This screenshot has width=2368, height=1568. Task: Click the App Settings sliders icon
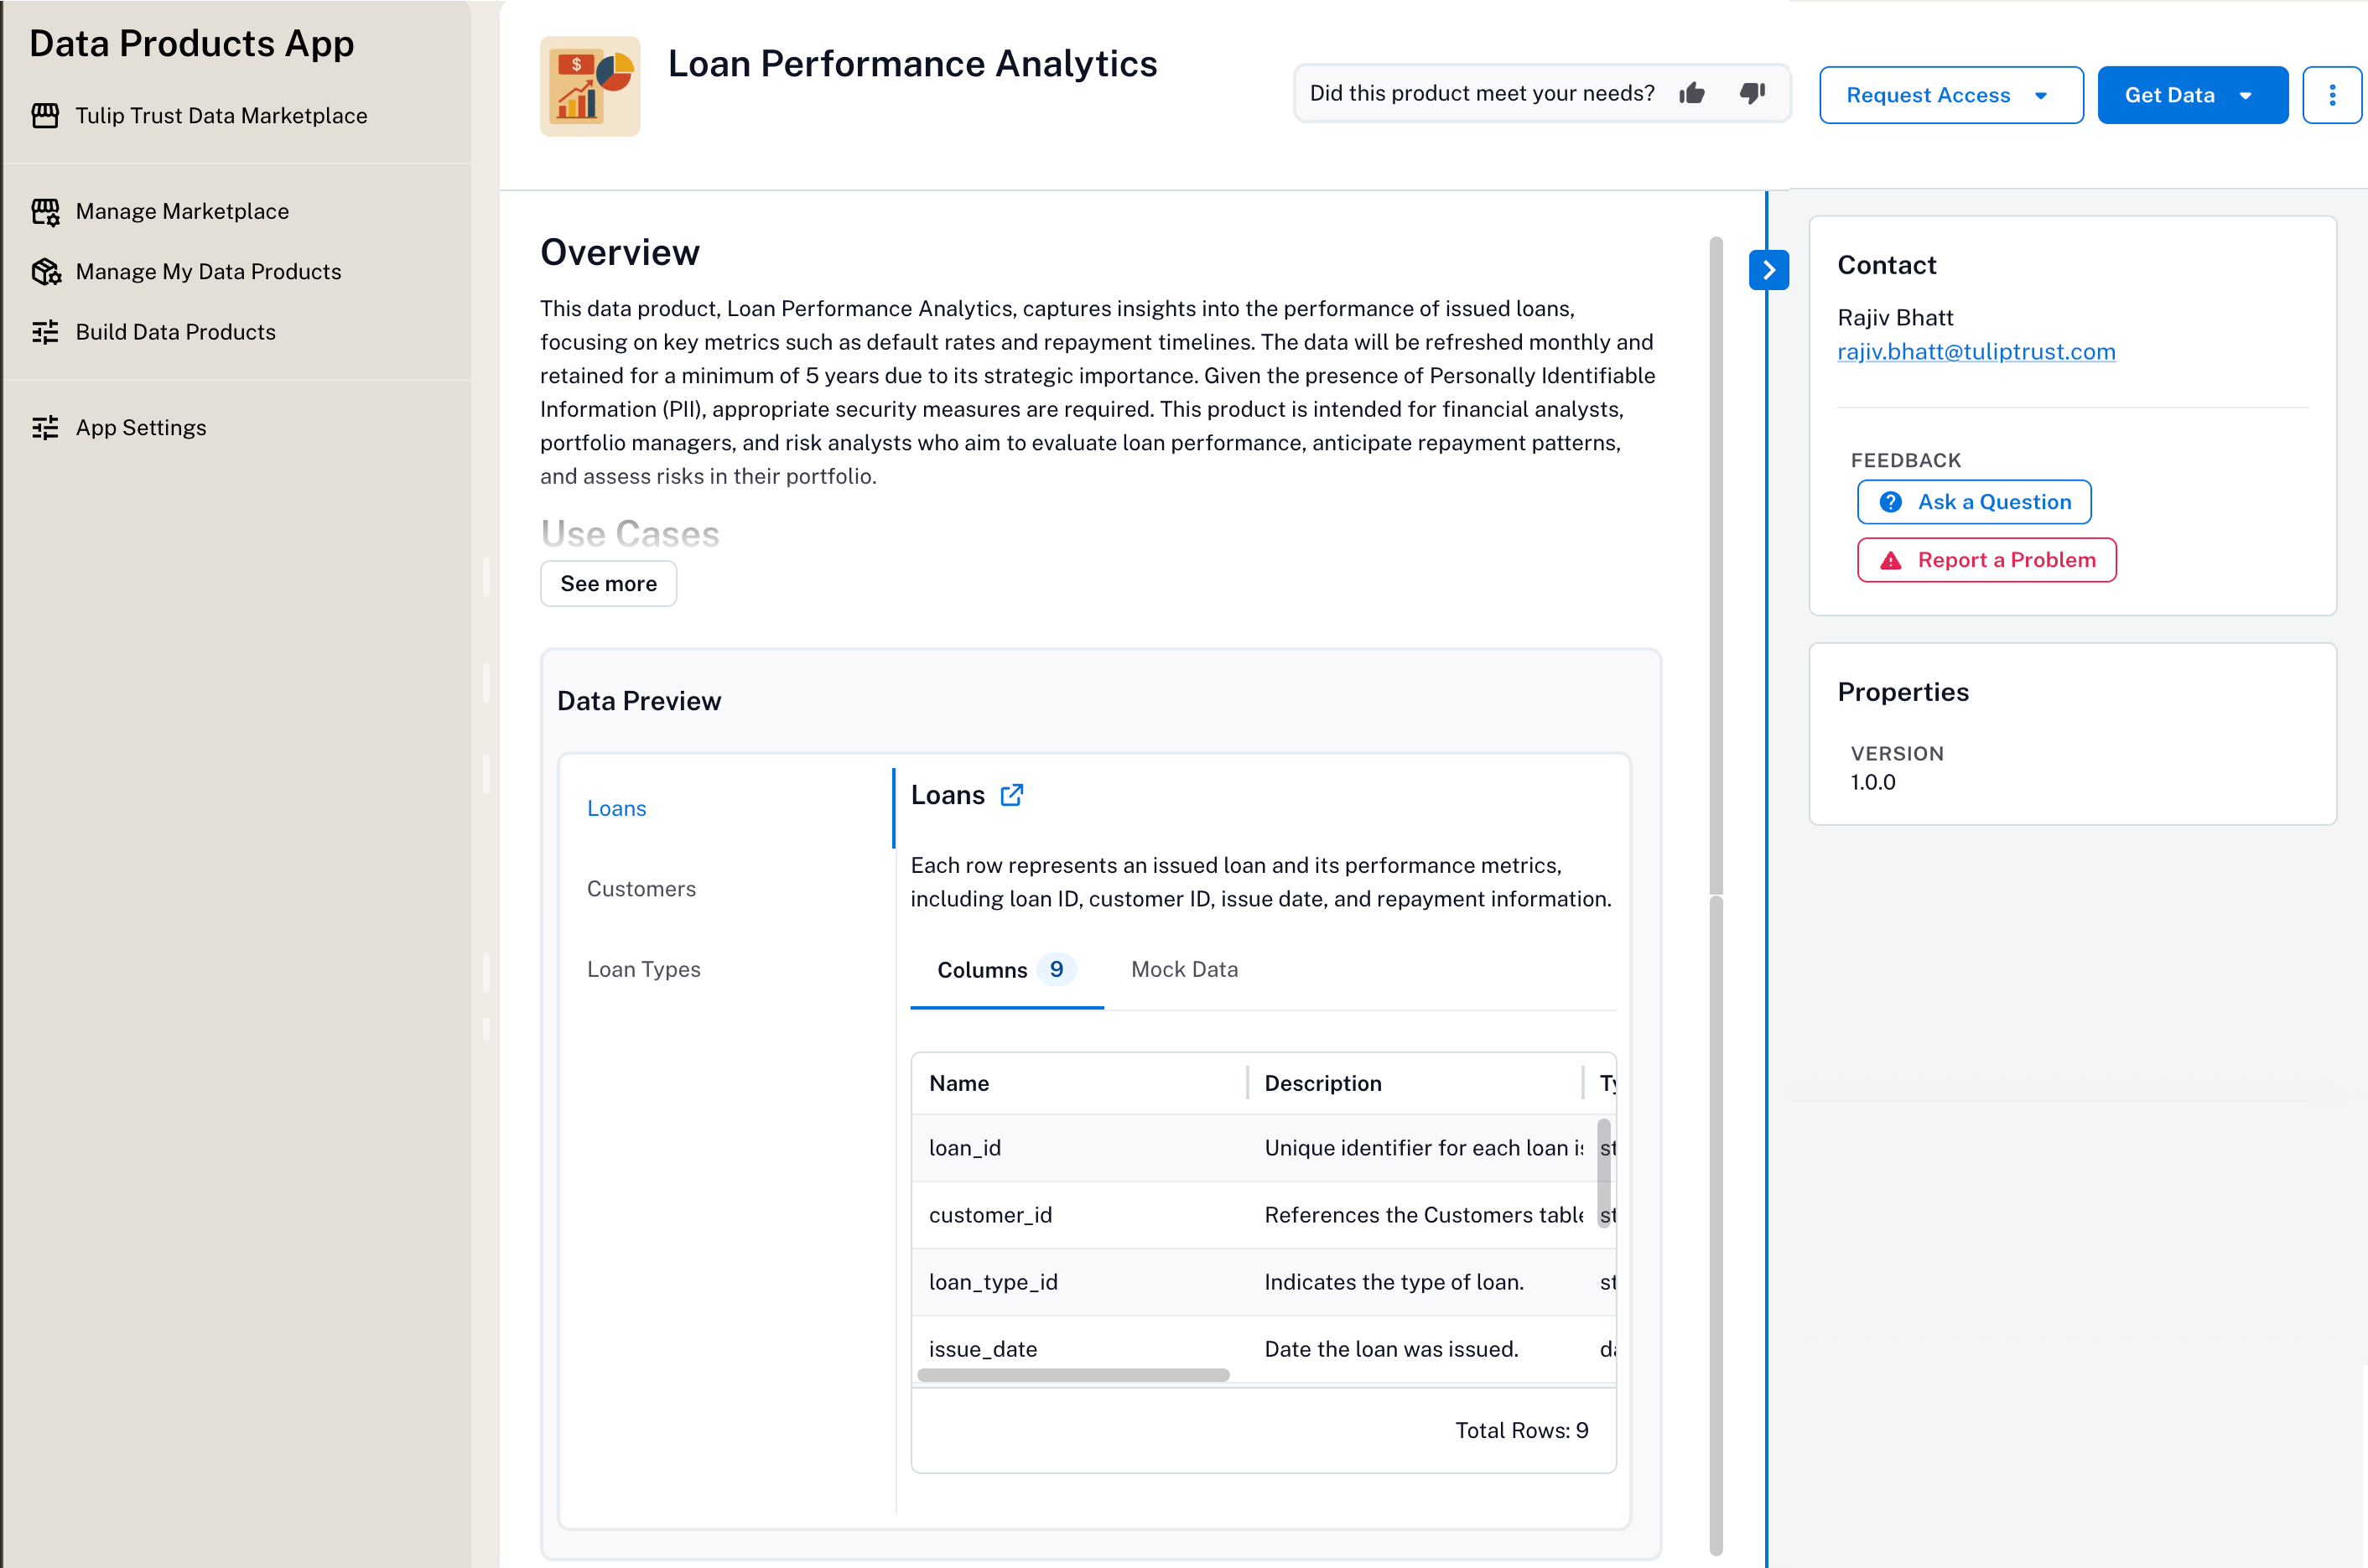click(x=45, y=428)
